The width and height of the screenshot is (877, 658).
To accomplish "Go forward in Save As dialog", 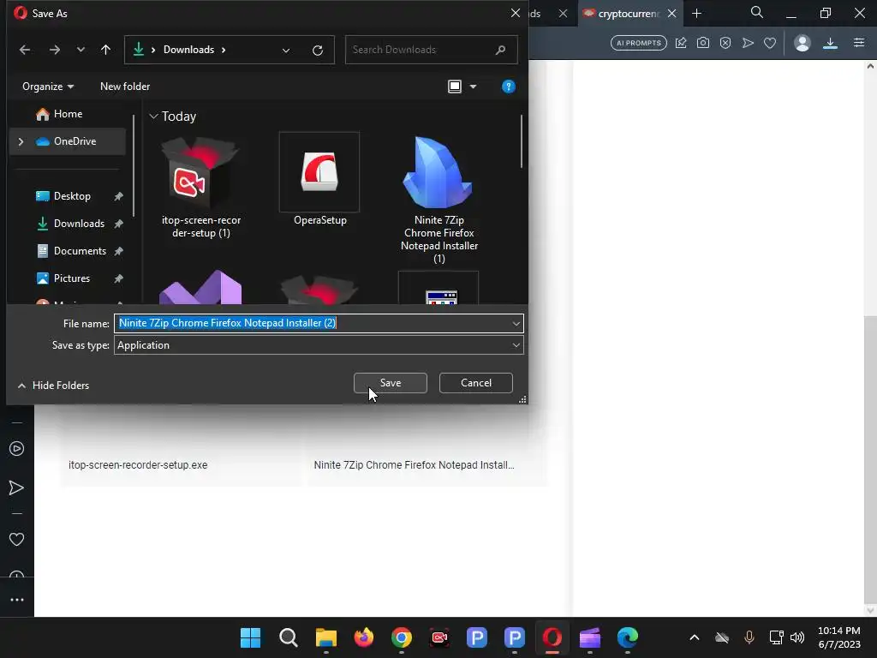I will click(54, 50).
